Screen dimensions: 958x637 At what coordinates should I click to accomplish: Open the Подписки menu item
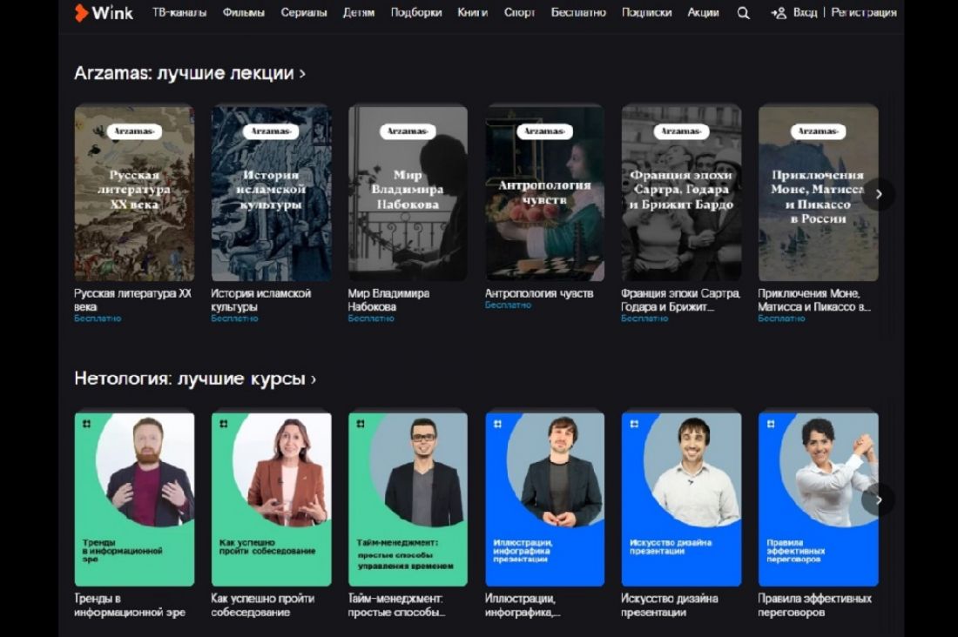coord(646,13)
